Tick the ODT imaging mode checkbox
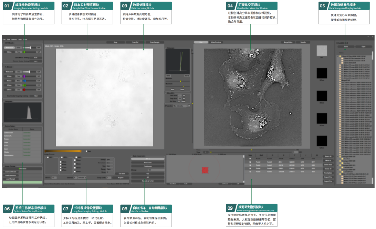The height and width of the screenshot is (229, 376). 48,157
